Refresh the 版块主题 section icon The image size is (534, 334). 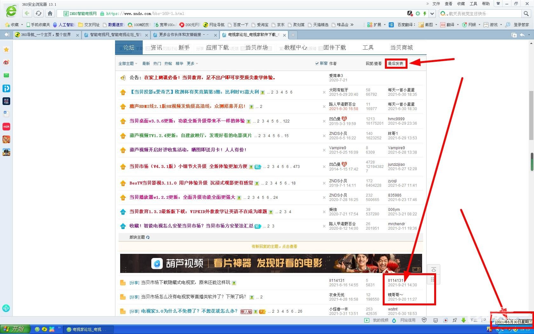[x=148, y=237]
